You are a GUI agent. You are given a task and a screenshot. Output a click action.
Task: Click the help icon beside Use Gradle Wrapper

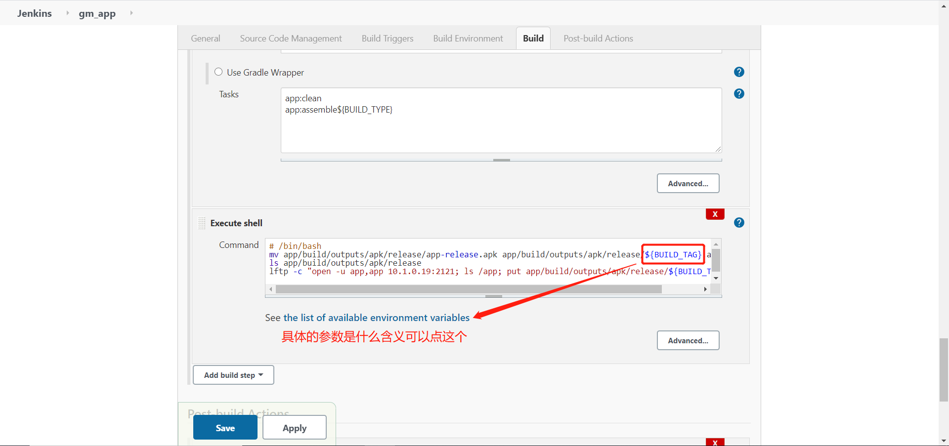[x=739, y=72]
